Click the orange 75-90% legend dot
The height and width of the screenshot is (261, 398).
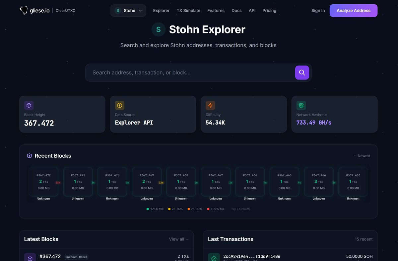click(x=189, y=209)
